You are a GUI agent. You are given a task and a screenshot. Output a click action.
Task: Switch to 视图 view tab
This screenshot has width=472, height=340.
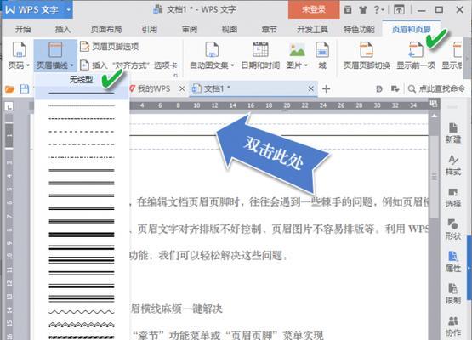pos(230,29)
